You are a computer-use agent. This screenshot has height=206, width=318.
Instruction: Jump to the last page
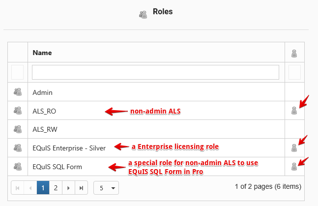pos(81,188)
